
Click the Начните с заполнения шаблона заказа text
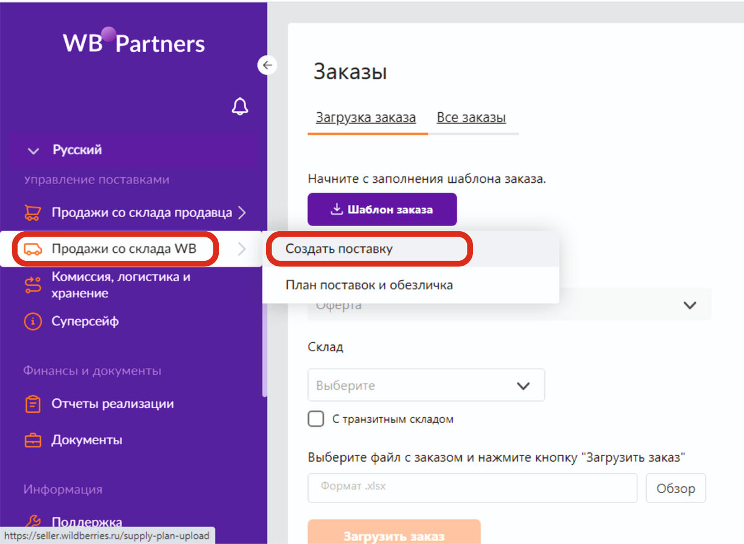427,179
